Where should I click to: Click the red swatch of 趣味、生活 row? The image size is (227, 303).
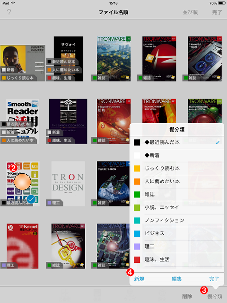137,259
